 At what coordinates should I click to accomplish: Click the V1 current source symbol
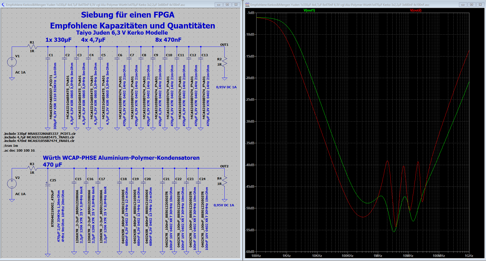[x=12, y=62]
